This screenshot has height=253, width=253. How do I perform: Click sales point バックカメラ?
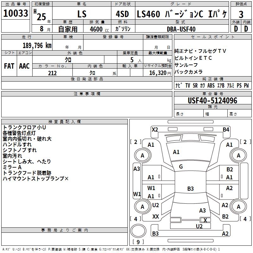pos(188,72)
